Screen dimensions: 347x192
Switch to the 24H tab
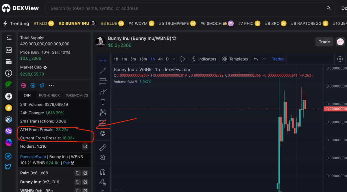(x=27, y=95)
